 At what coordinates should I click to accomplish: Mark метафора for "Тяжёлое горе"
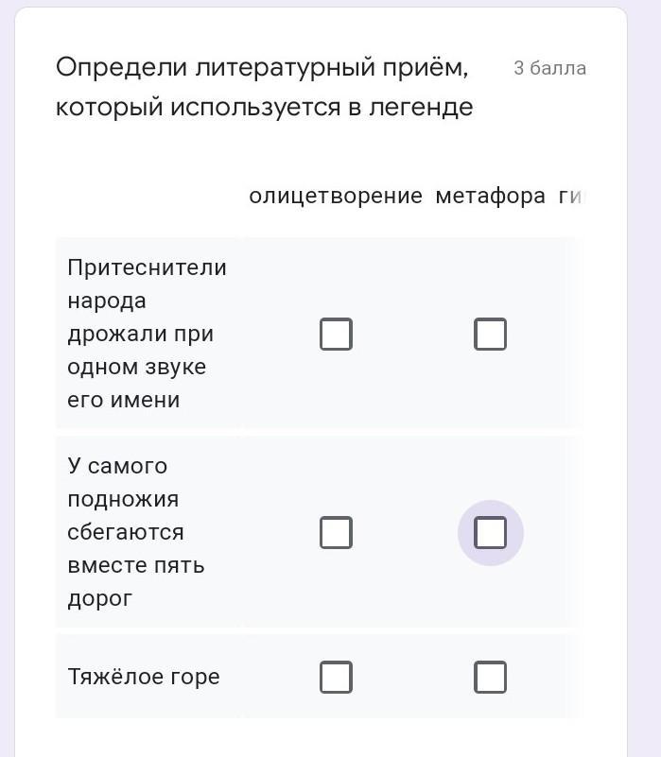pyautogui.click(x=490, y=677)
